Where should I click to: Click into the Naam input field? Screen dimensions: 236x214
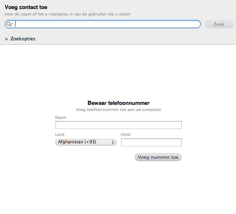pyautogui.click(x=118, y=125)
